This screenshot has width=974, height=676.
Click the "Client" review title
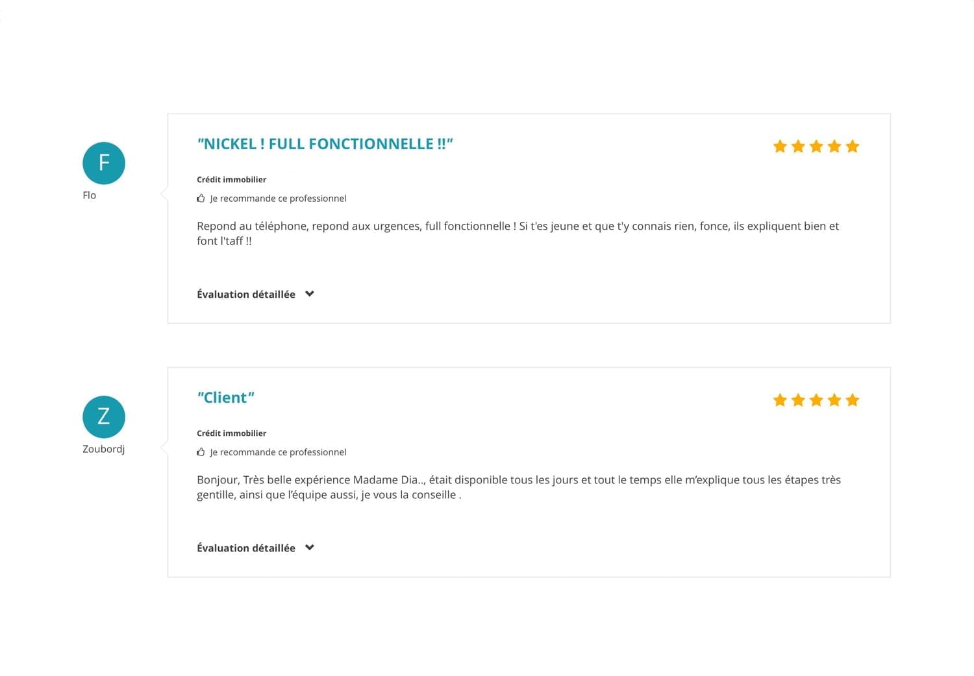coord(225,398)
